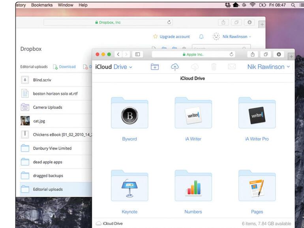The width and height of the screenshot is (304, 228).
Task: Click the upload to cloud icon
Action: [175, 67]
